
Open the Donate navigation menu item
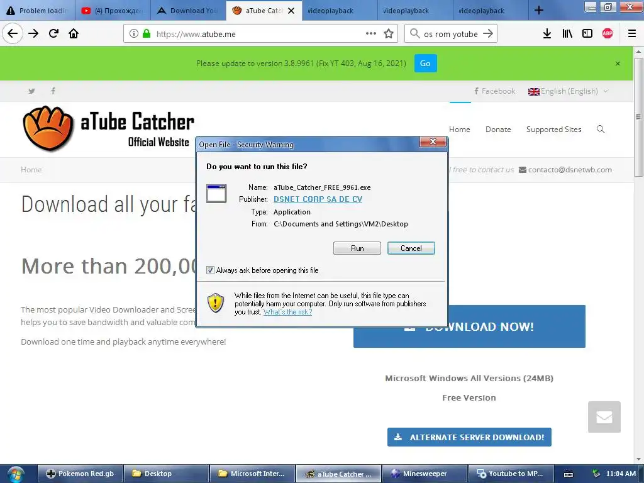pos(498,130)
